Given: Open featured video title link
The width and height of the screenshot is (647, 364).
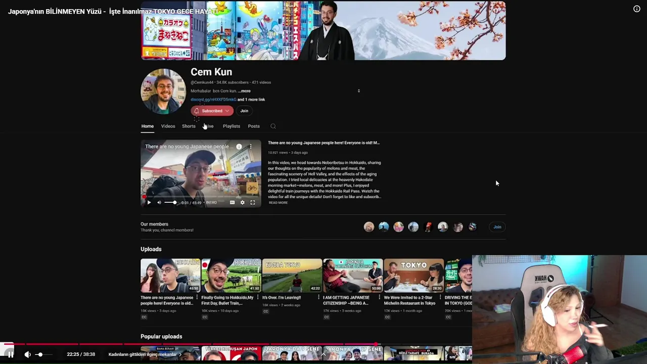Looking at the screenshot, I should (323, 143).
